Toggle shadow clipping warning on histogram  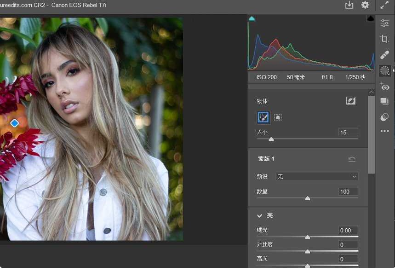[252, 18]
